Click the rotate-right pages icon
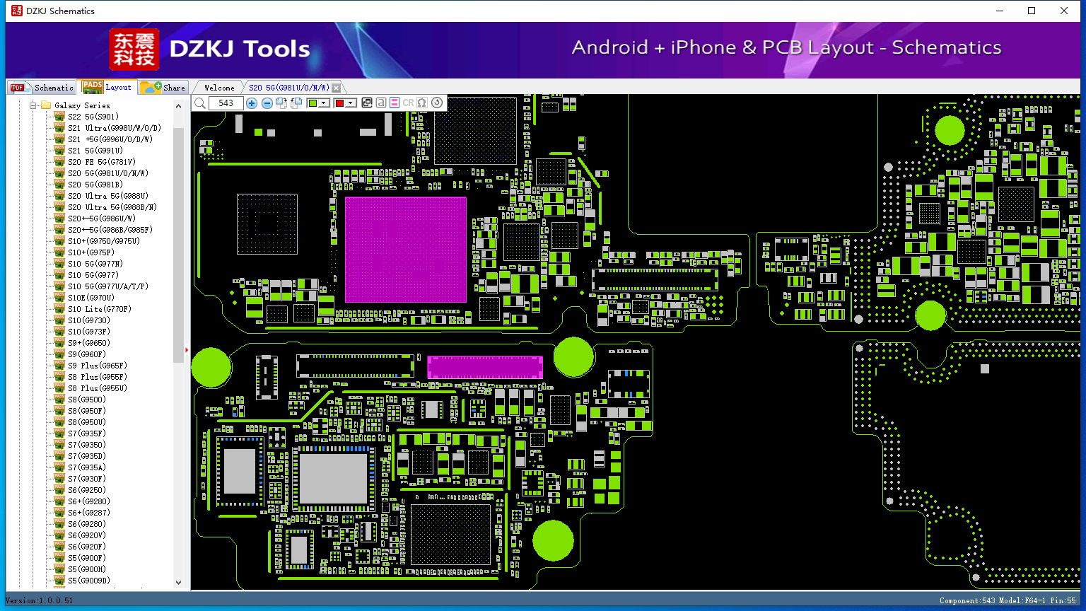 point(281,103)
